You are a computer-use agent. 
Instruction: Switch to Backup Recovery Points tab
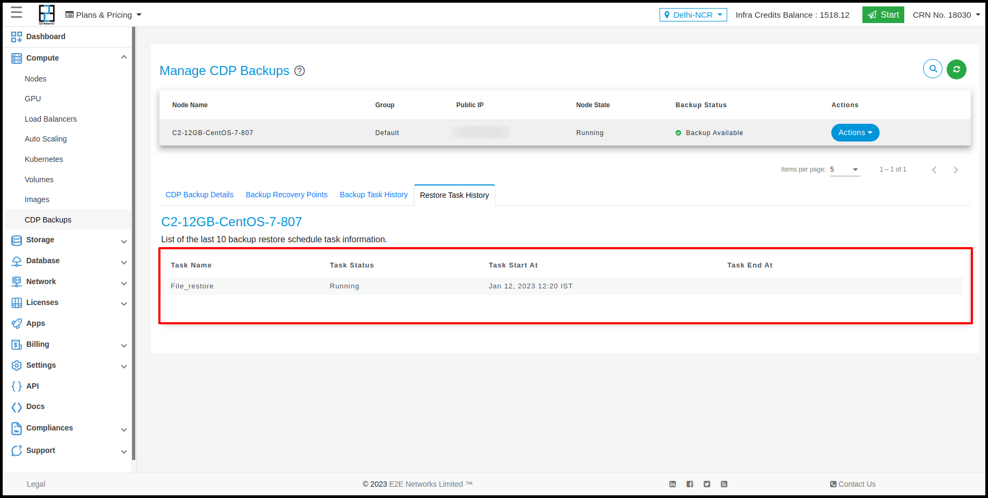tap(287, 195)
